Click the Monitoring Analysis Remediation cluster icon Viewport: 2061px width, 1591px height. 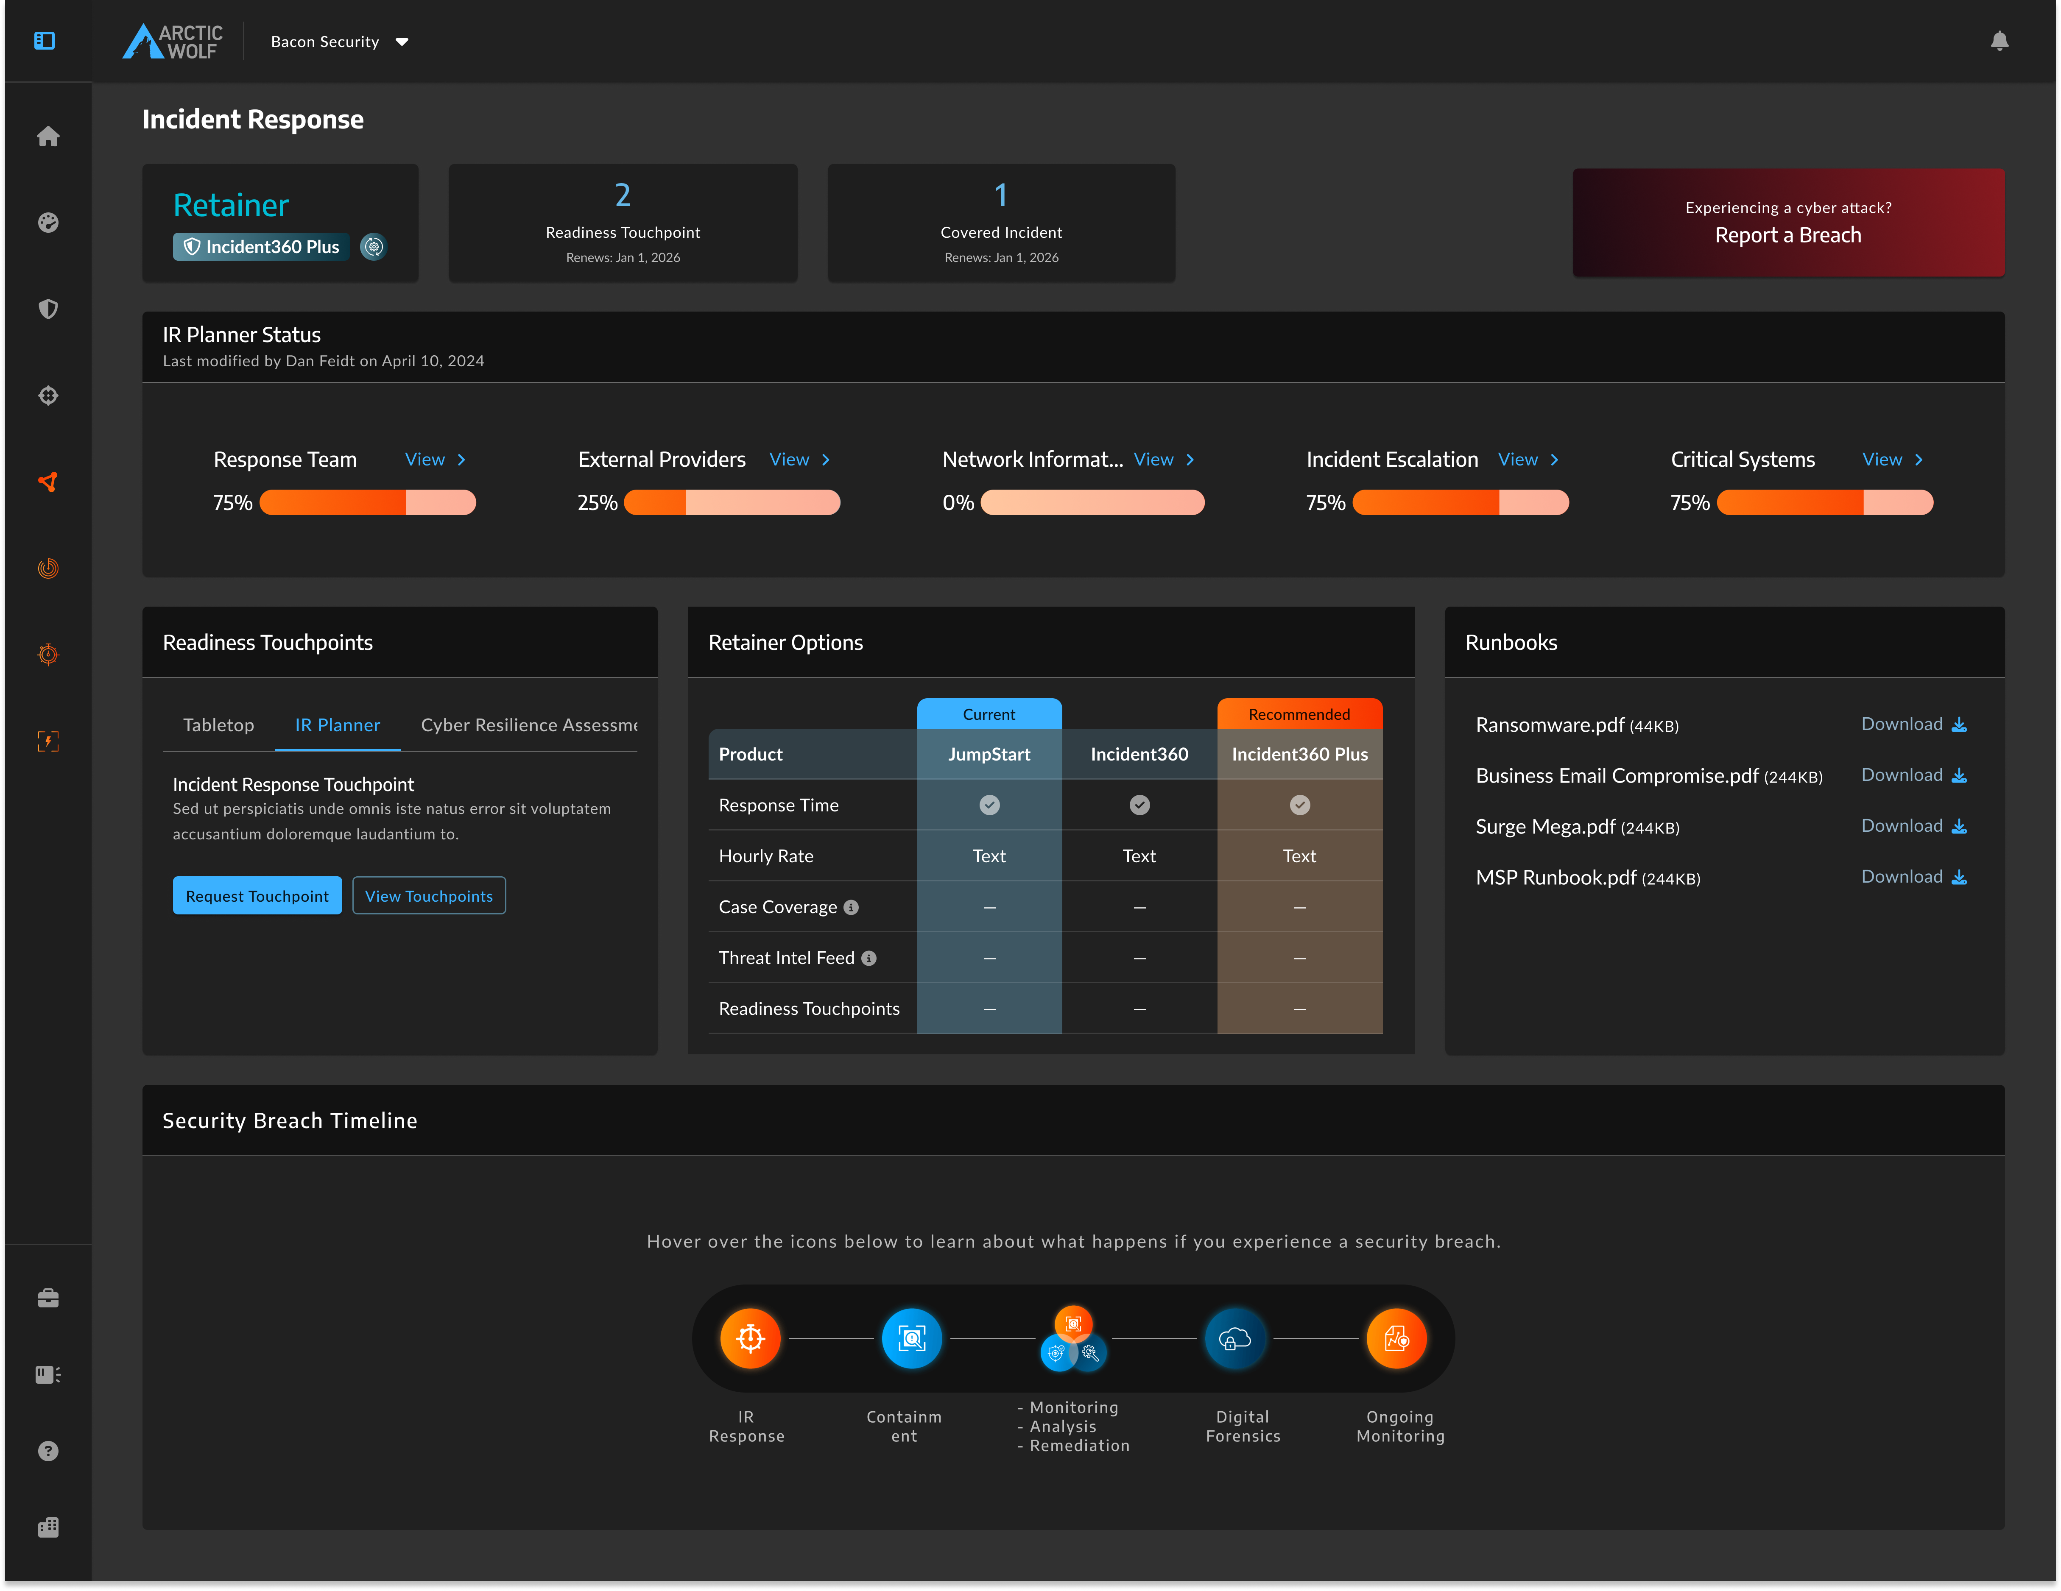tap(1073, 1338)
